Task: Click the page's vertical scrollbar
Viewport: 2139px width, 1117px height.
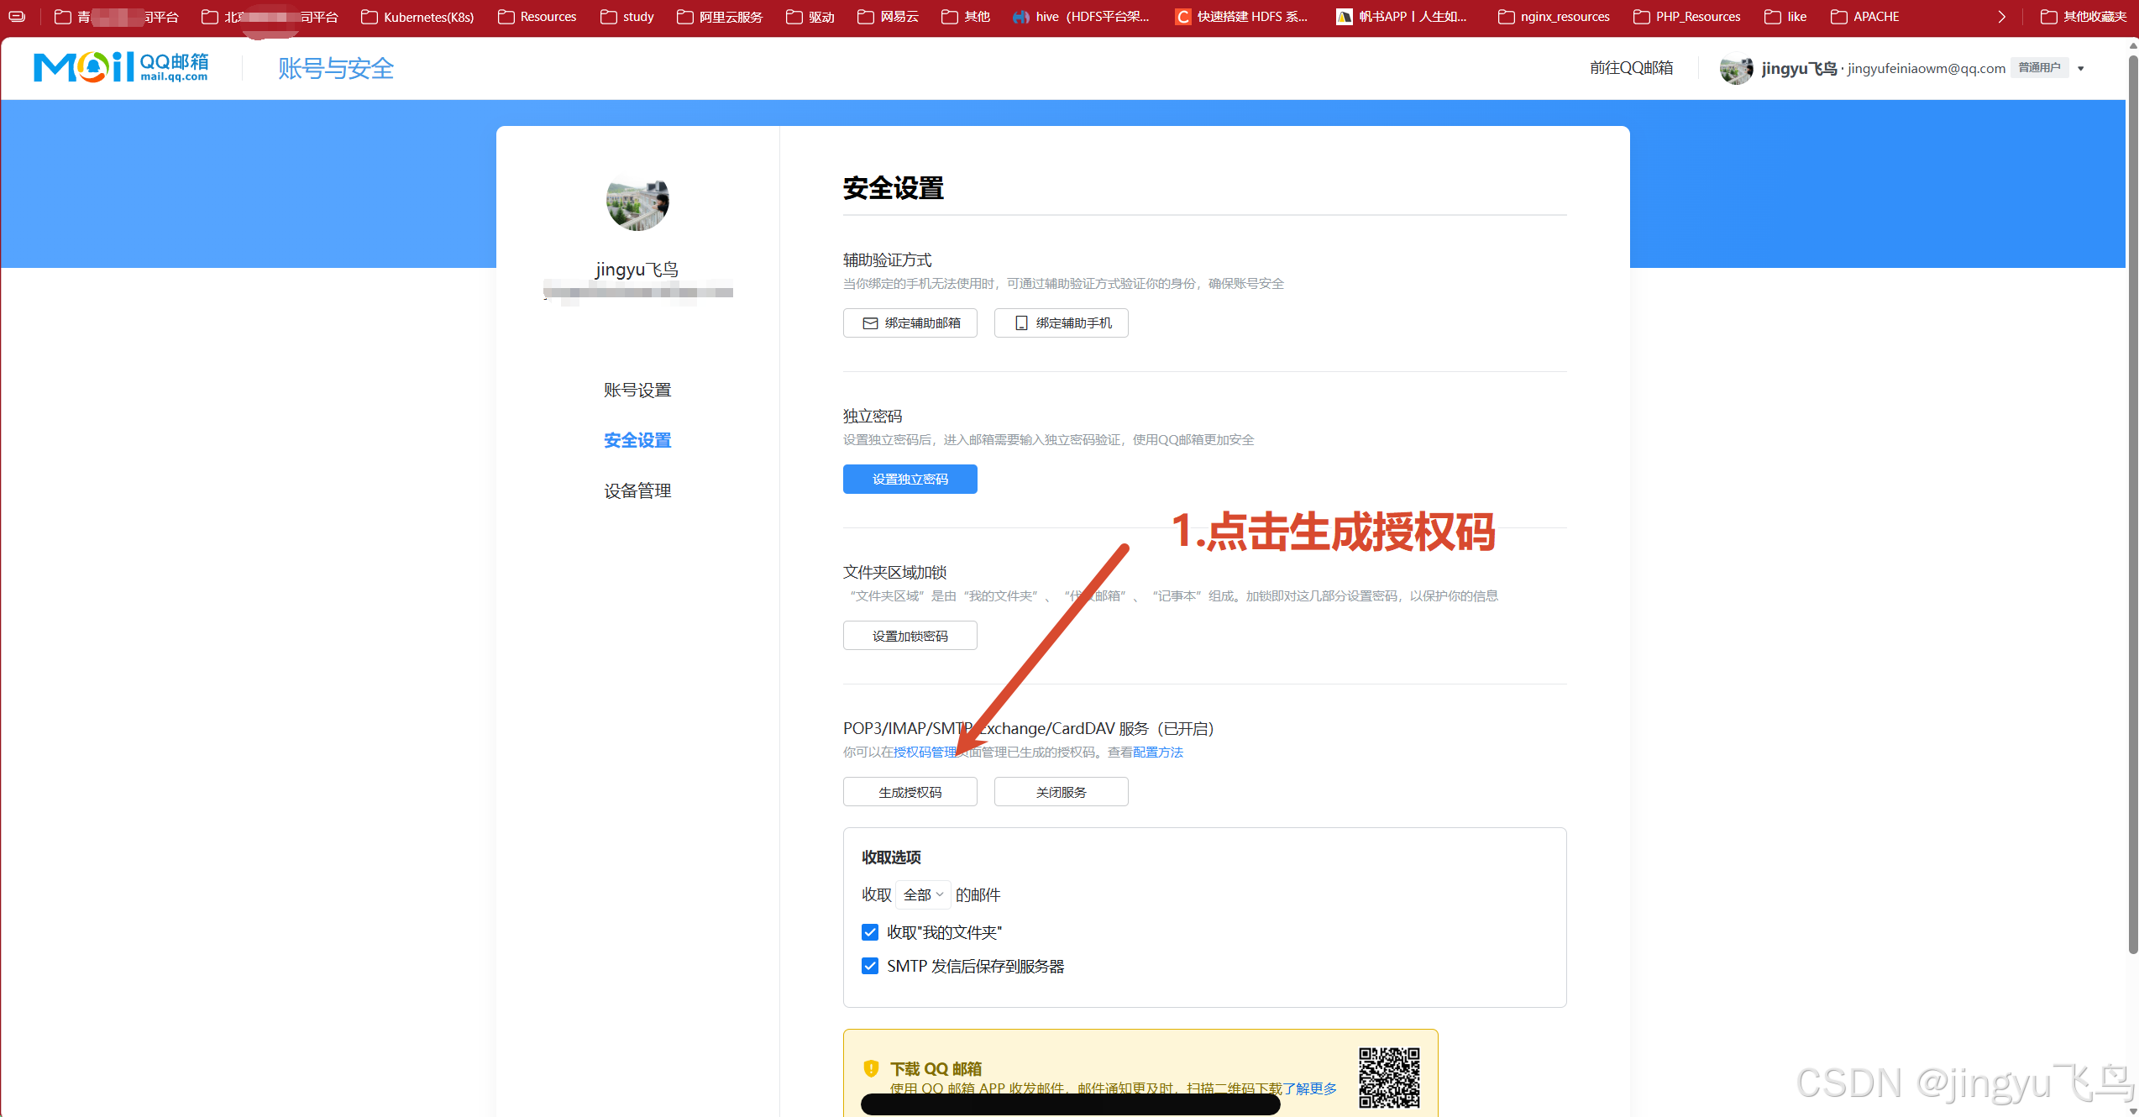Action: coord(2132,504)
